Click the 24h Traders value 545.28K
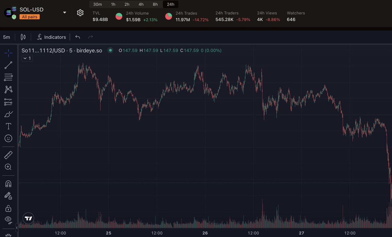This screenshot has height=237, width=392. click(225, 20)
